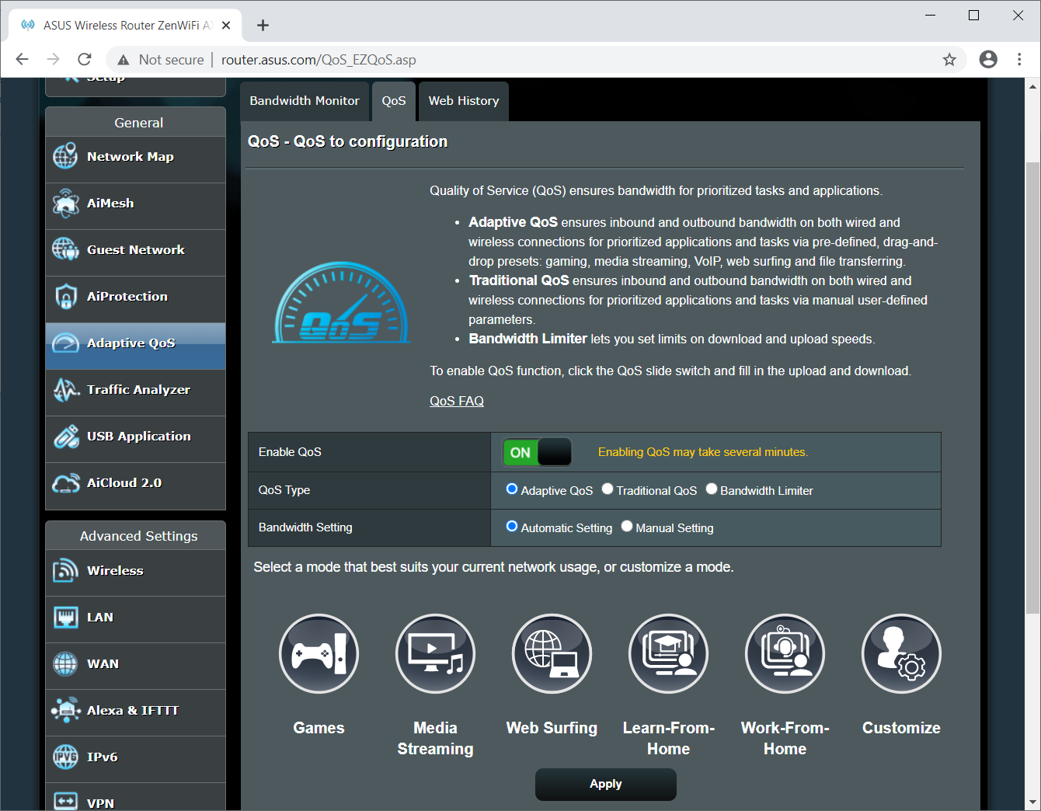Click the IPv6 sidebar icon
This screenshot has width=1041, height=811.
pos(65,757)
